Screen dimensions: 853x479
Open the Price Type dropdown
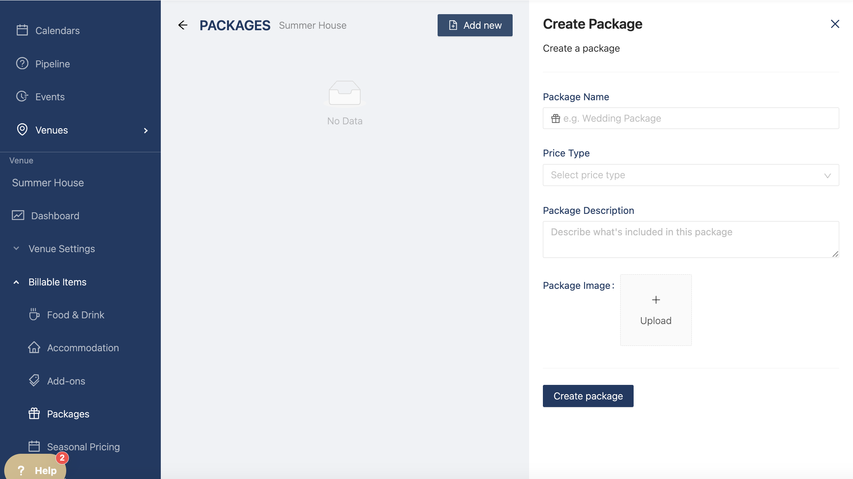[x=691, y=175]
